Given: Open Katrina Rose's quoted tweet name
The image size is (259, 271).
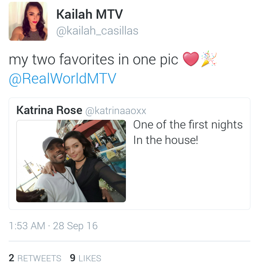Looking at the screenshot, I should pos(49,110).
